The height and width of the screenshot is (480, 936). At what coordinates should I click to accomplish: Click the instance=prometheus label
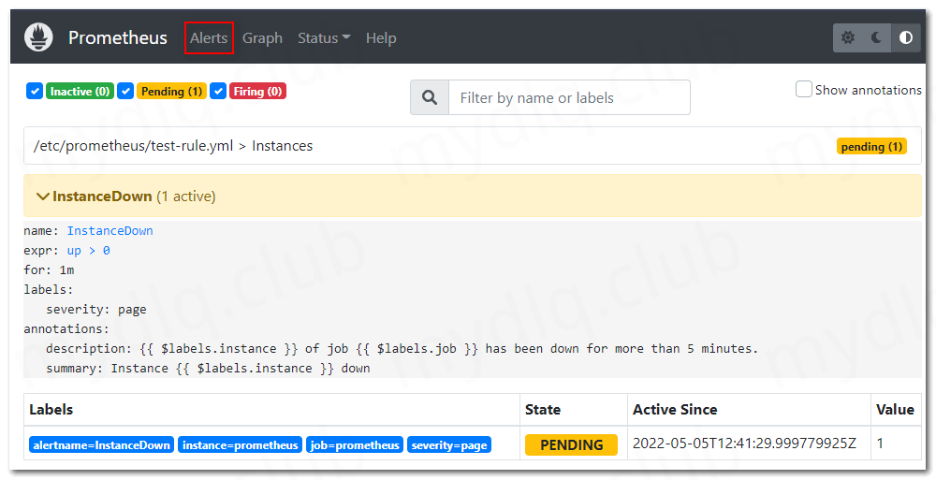click(240, 445)
